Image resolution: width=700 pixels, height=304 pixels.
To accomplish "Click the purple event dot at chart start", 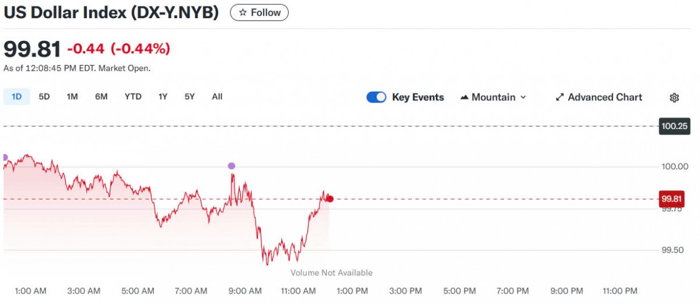I will click(5, 158).
